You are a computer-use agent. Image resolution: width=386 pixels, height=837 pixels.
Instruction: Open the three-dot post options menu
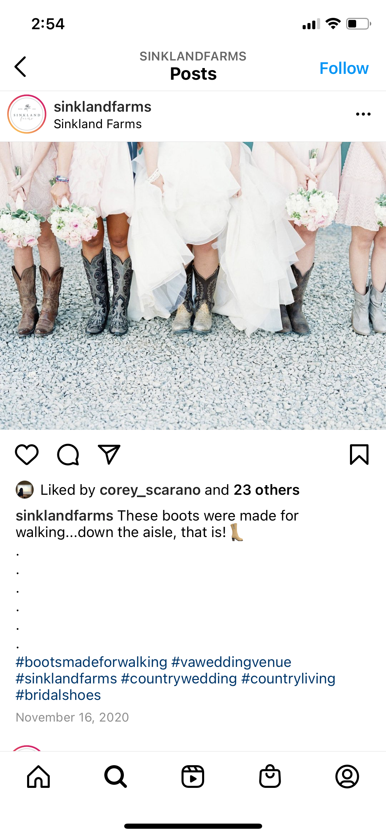363,114
